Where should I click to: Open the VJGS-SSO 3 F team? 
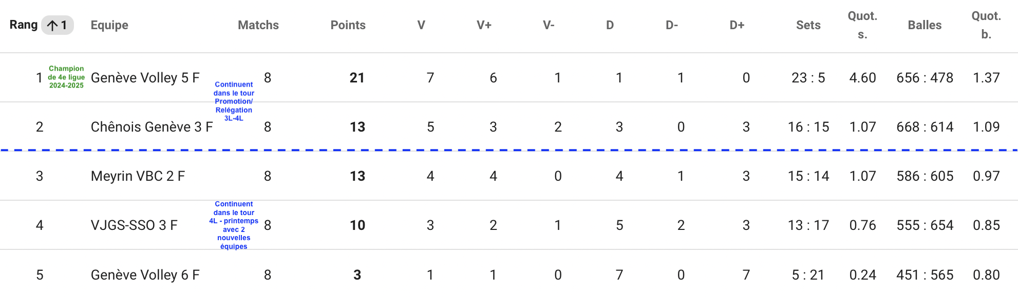tap(134, 225)
